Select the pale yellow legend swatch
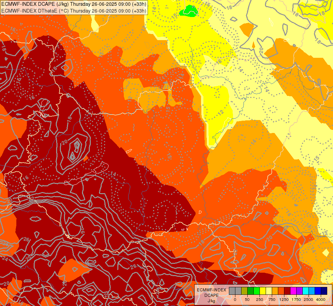The width and height of the screenshot is (333, 306). [x=269, y=291]
